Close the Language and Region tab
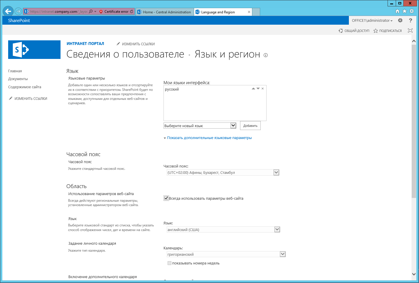 pyautogui.click(x=249, y=12)
